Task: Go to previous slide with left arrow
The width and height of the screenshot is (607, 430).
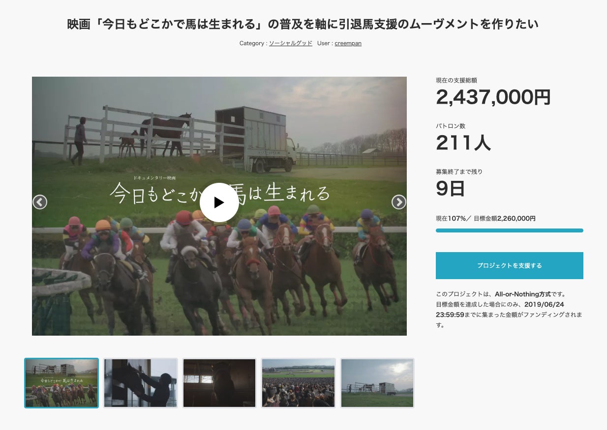Action: (x=40, y=202)
